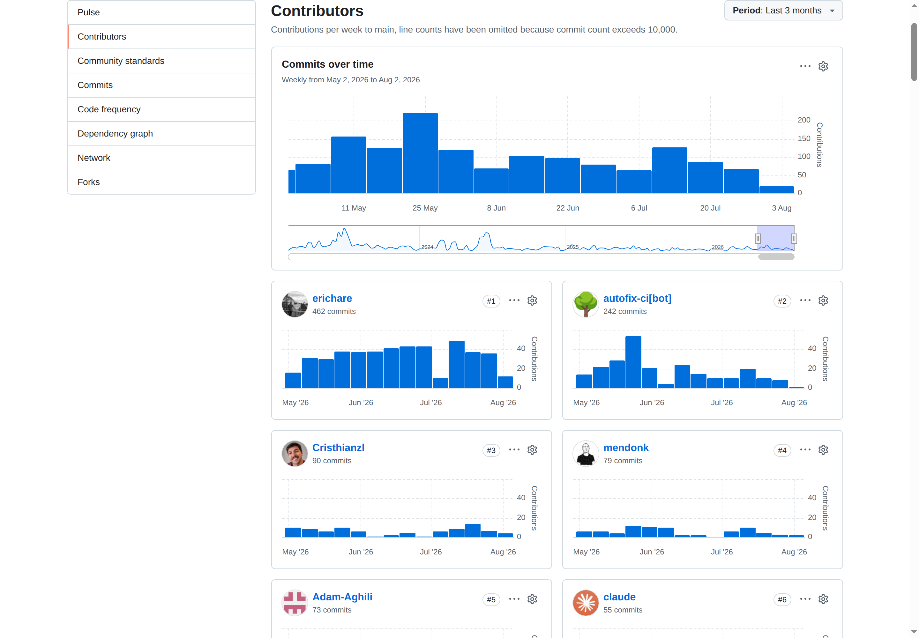The height and width of the screenshot is (638, 919).
Task: Go to the Pulse insights page
Action: click(161, 12)
